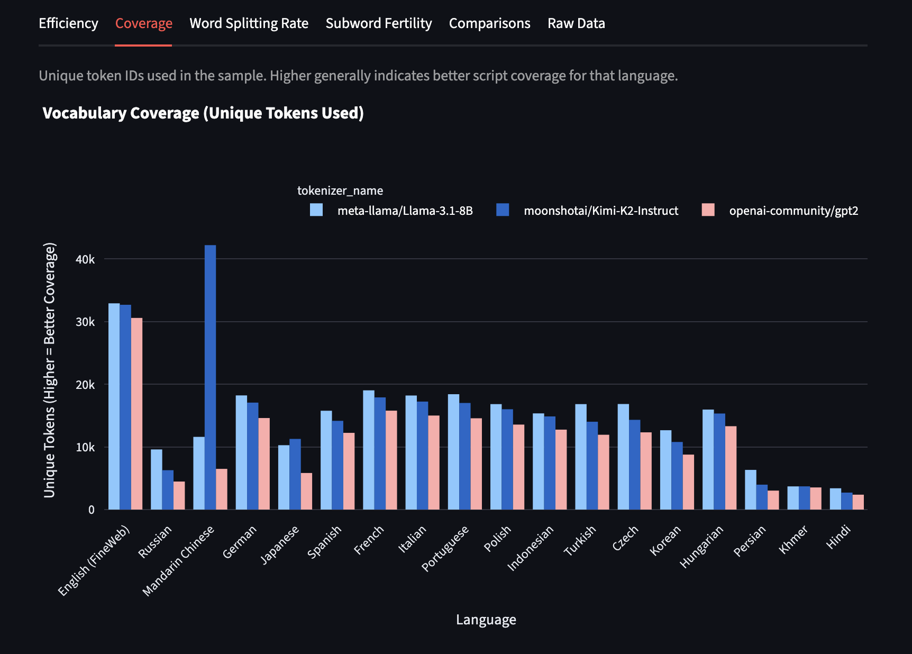Image resolution: width=912 pixels, height=654 pixels.
Task: Hide the moonshotai/Kimi-K2-Instruct series label
Action: coord(600,211)
